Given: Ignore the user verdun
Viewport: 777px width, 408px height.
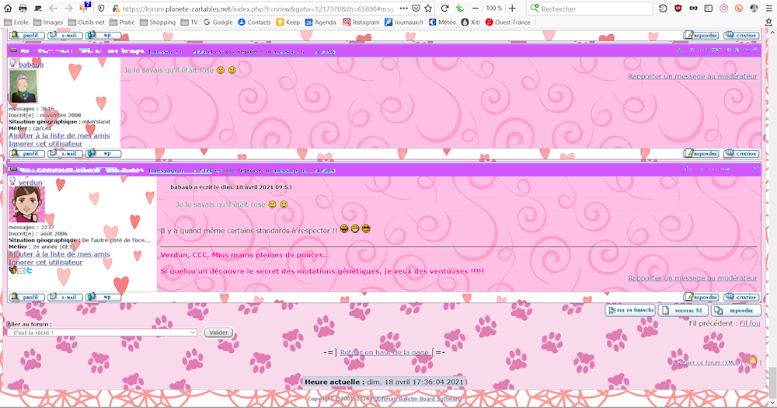Looking at the screenshot, I should coord(46,262).
